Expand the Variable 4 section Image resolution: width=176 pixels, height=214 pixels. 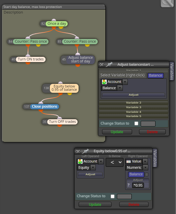pyautogui.click(x=133, y=112)
